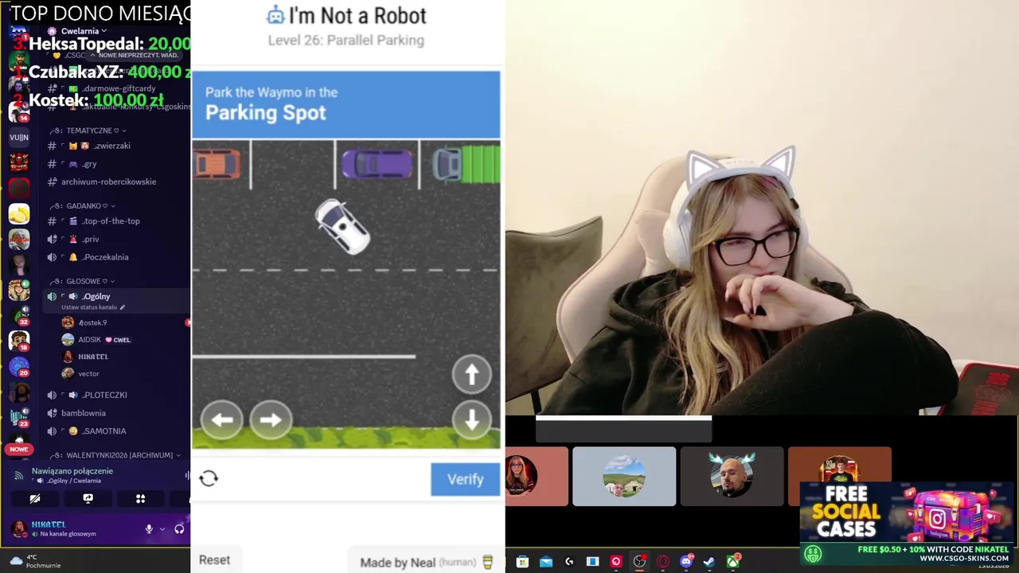Open Steam from the taskbar
The image size is (1019, 573).
tap(709, 562)
